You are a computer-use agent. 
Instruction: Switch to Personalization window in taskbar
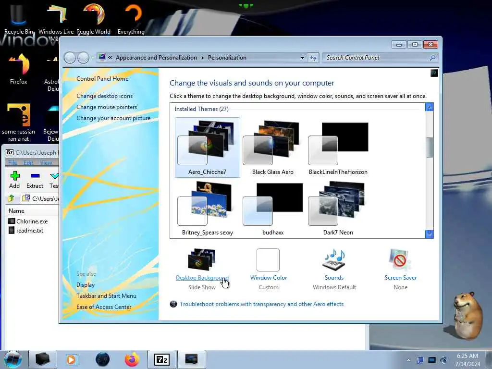[192, 359]
